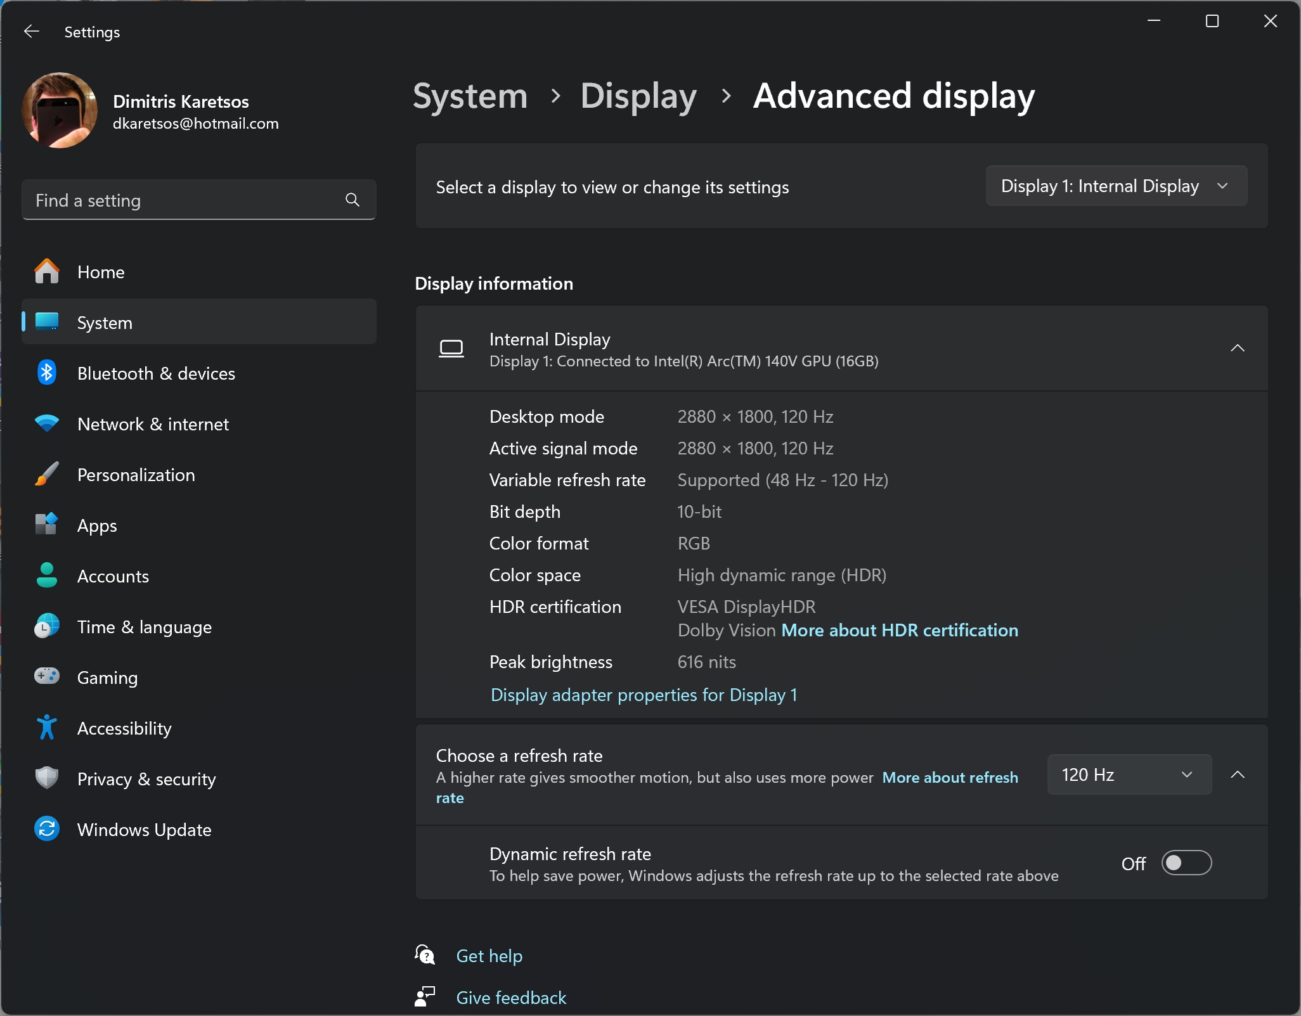Screen dimensions: 1301x1016
Task: Turn on Dynamic refresh rate toggle
Action: (x=1186, y=863)
